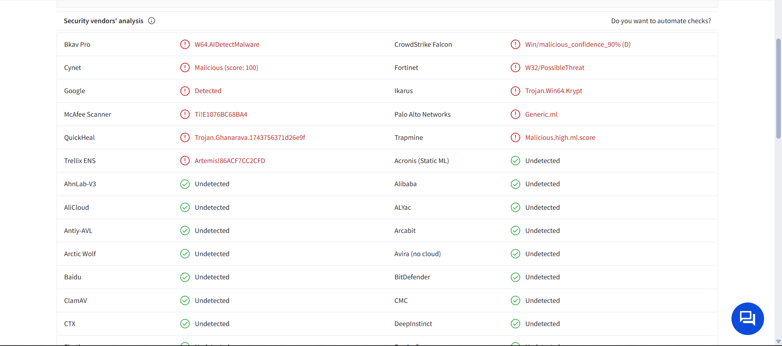Click the green check icon for DeepInstinct
This screenshot has width=782, height=346.
(x=515, y=324)
